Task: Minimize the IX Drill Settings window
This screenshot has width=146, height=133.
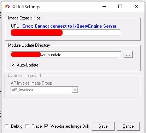Action: coord(104,6)
